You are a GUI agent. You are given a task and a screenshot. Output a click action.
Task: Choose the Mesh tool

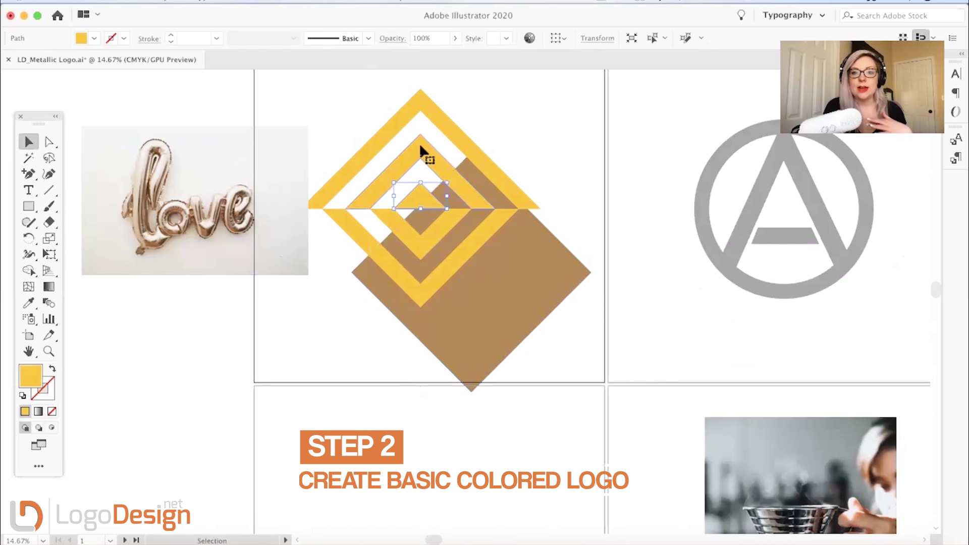29,287
